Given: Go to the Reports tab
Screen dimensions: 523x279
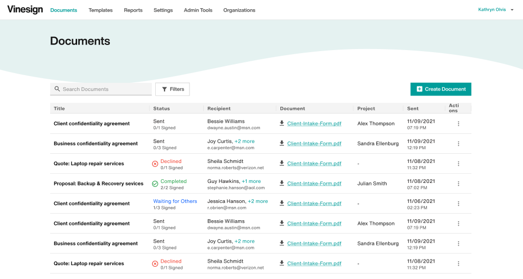Looking at the screenshot, I should tap(133, 10).
